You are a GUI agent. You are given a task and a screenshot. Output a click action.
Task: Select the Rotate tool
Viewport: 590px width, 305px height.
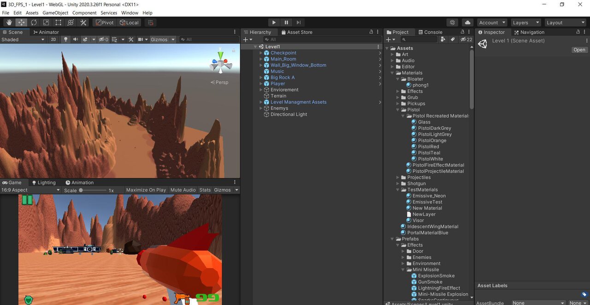coord(34,23)
